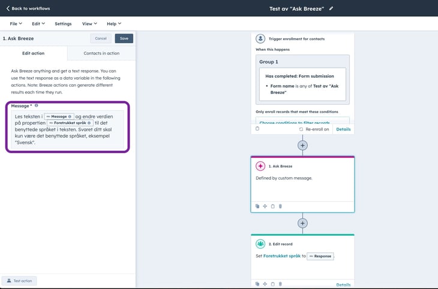Click the clipboard icon in the trigger card footer

257,129
